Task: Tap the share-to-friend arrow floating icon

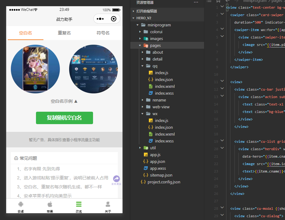Action: point(117,179)
